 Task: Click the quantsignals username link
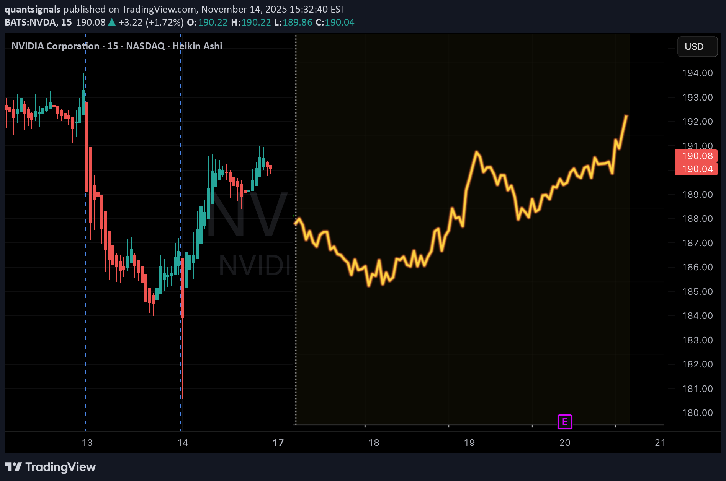[32, 9]
